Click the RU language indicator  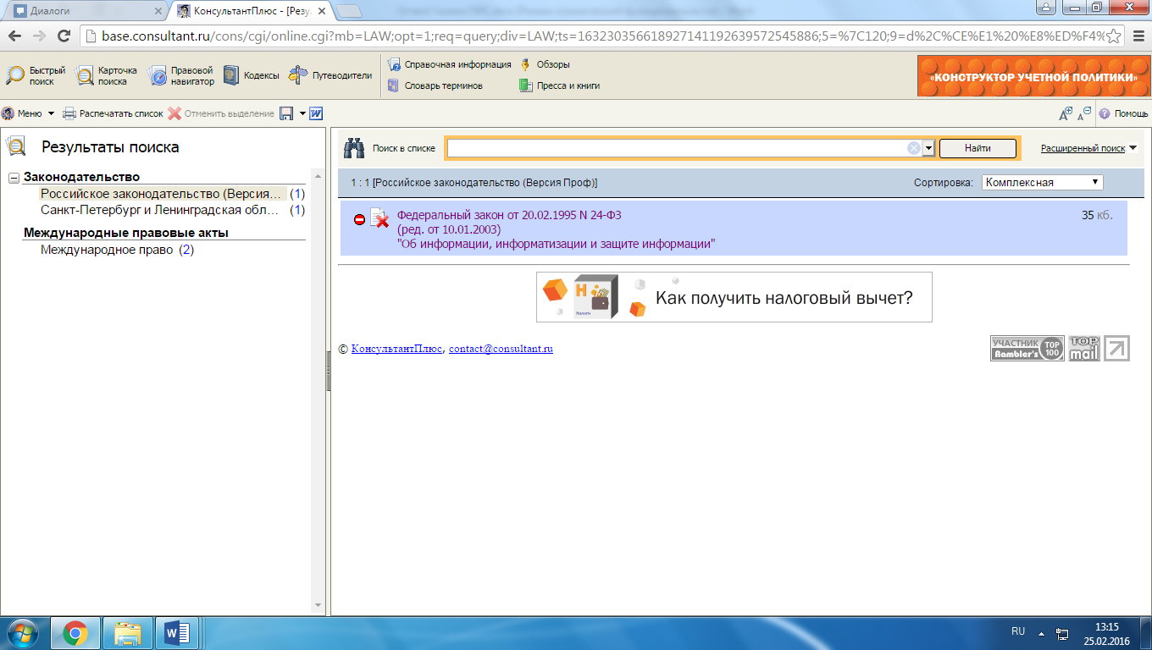click(x=1018, y=631)
